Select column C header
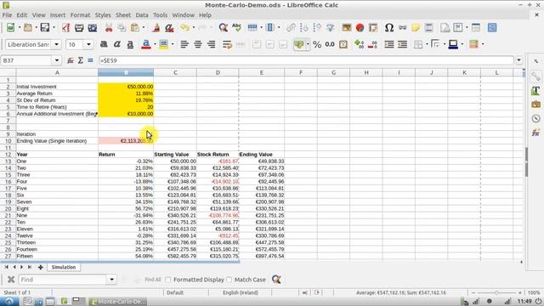The width and height of the screenshot is (544, 306). tap(175, 72)
